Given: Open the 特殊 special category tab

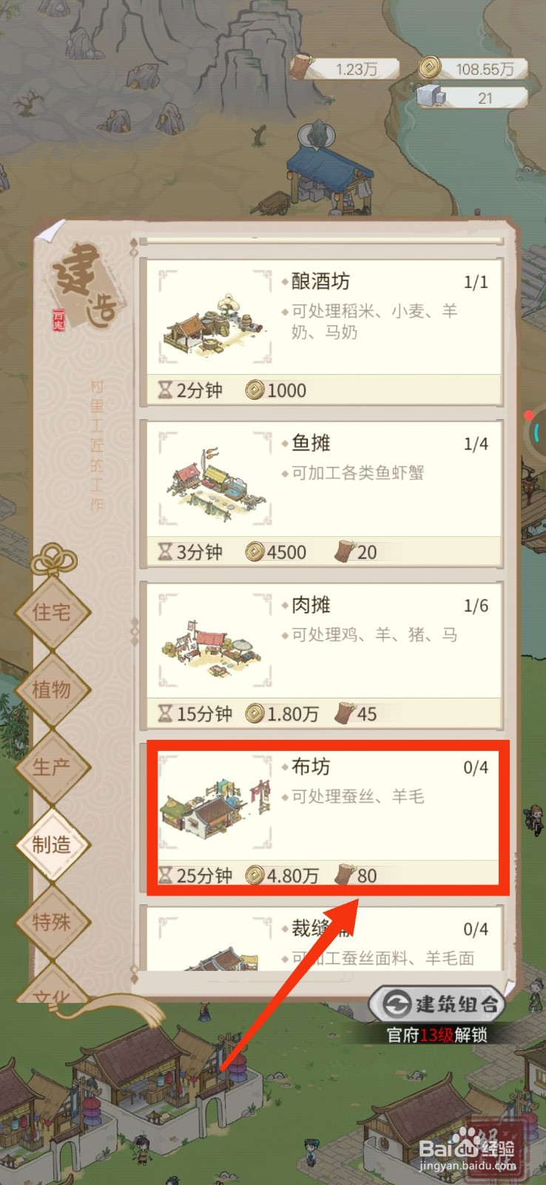Looking at the screenshot, I should (52, 922).
